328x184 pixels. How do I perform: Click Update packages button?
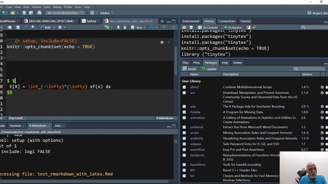[209, 69]
